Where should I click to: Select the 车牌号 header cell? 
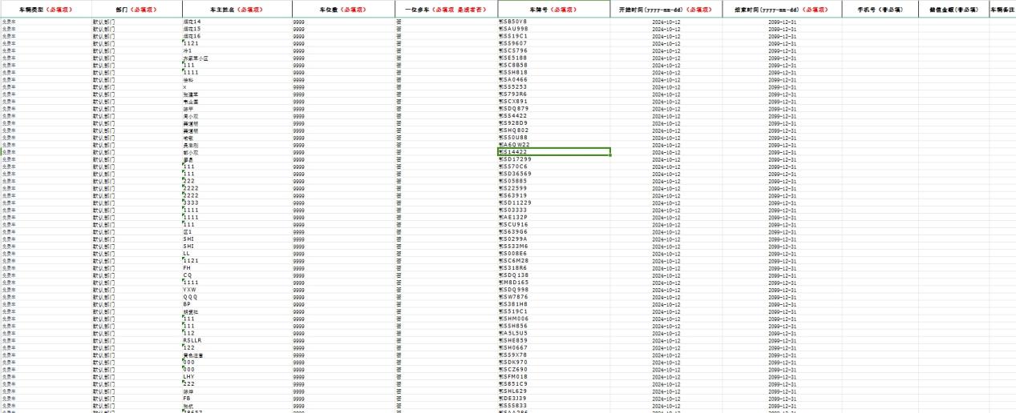[x=553, y=10]
